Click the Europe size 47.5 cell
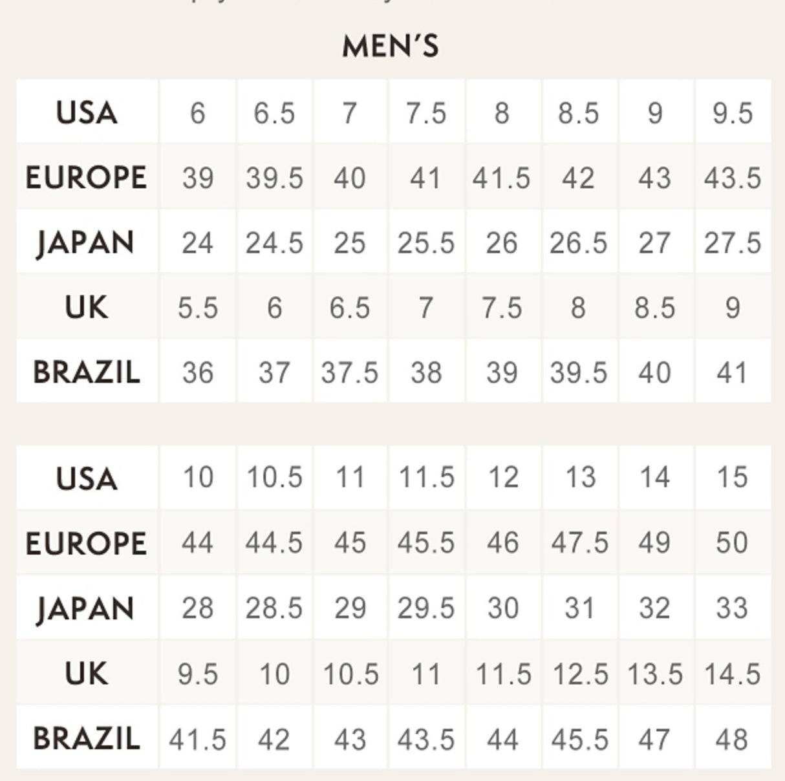Image resolution: width=785 pixels, height=781 pixels. (580, 543)
